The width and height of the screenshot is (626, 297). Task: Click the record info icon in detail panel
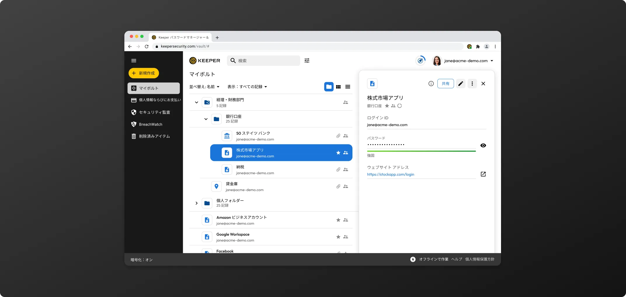431,84
